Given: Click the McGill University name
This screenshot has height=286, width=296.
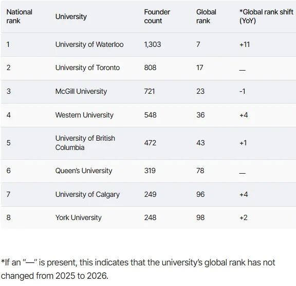Looking at the screenshot, I should pyautogui.click(x=81, y=91).
